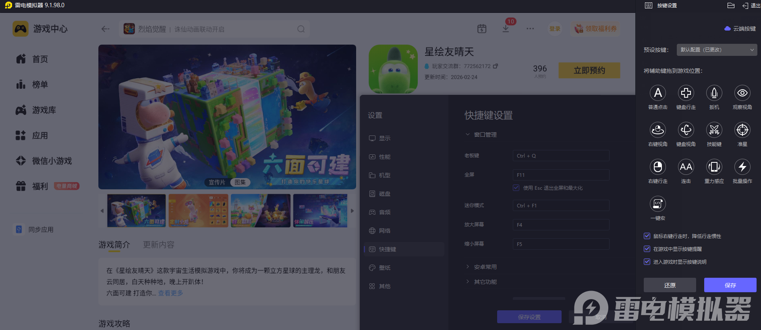Image resolution: width=761 pixels, height=330 pixels.
Task: Go back with the arrow in 游戏中心
Action: point(106,29)
